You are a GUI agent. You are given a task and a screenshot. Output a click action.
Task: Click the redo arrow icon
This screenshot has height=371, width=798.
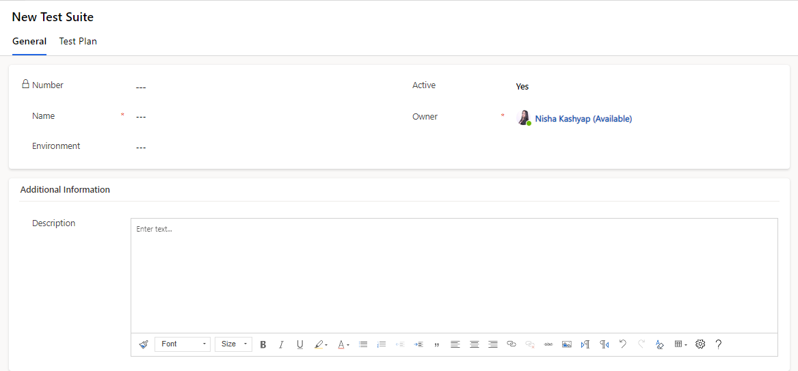pyautogui.click(x=641, y=344)
